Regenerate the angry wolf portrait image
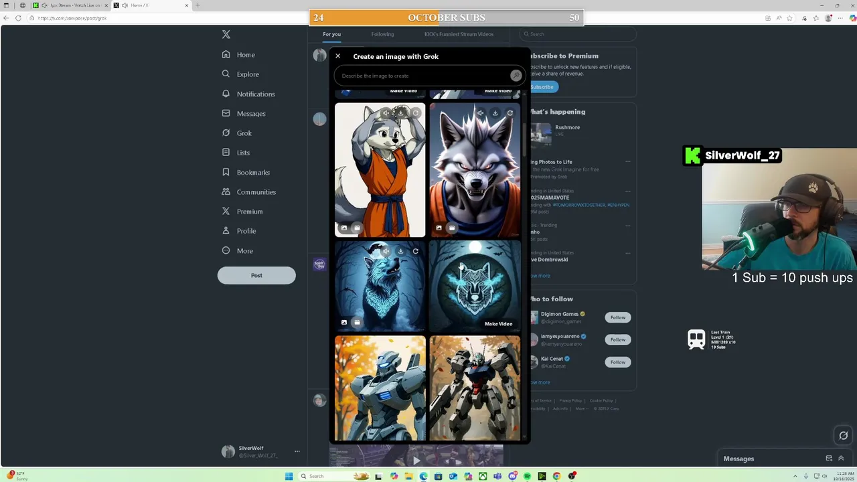Screen dimensions: 857x482 coord(510,112)
